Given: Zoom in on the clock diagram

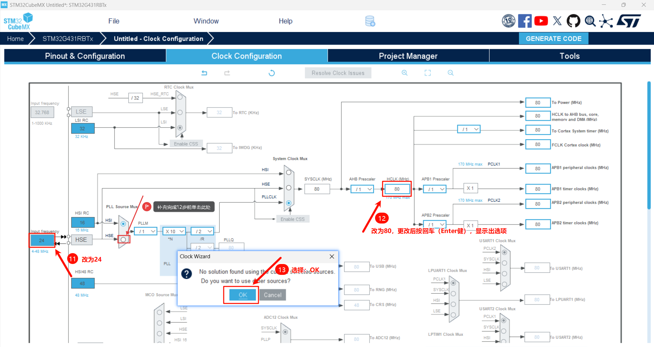Looking at the screenshot, I should (x=405, y=73).
